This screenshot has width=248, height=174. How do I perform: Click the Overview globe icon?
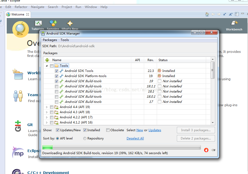[x=21, y=29]
